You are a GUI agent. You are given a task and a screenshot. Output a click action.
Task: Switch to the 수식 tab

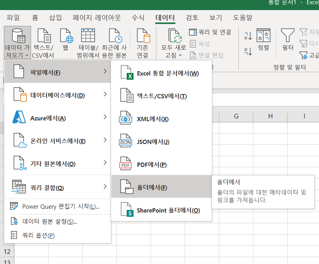(138, 17)
